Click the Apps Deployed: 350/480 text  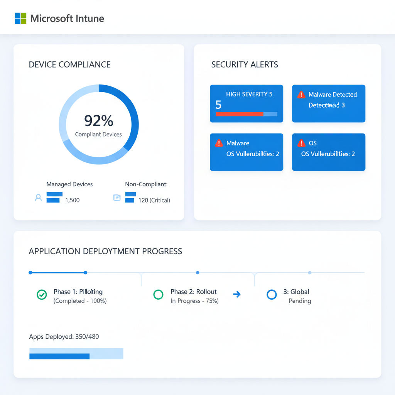tap(64, 337)
